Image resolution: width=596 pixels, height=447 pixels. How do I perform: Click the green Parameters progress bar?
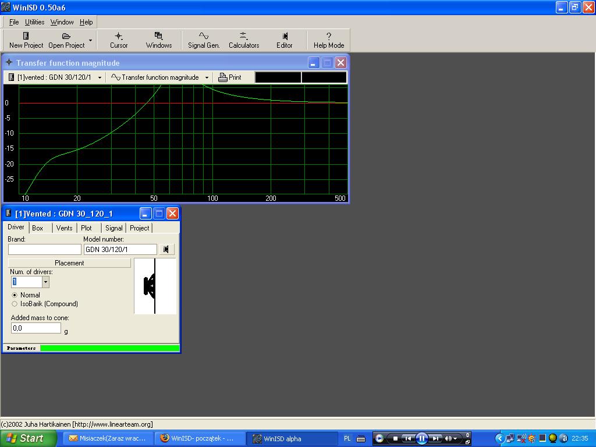tap(109, 348)
